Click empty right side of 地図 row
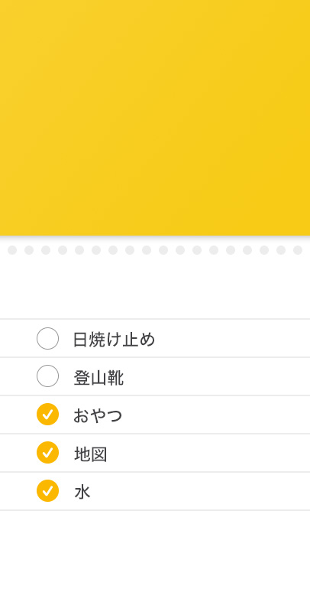The image size is (310, 615). pyautogui.click(x=209, y=453)
